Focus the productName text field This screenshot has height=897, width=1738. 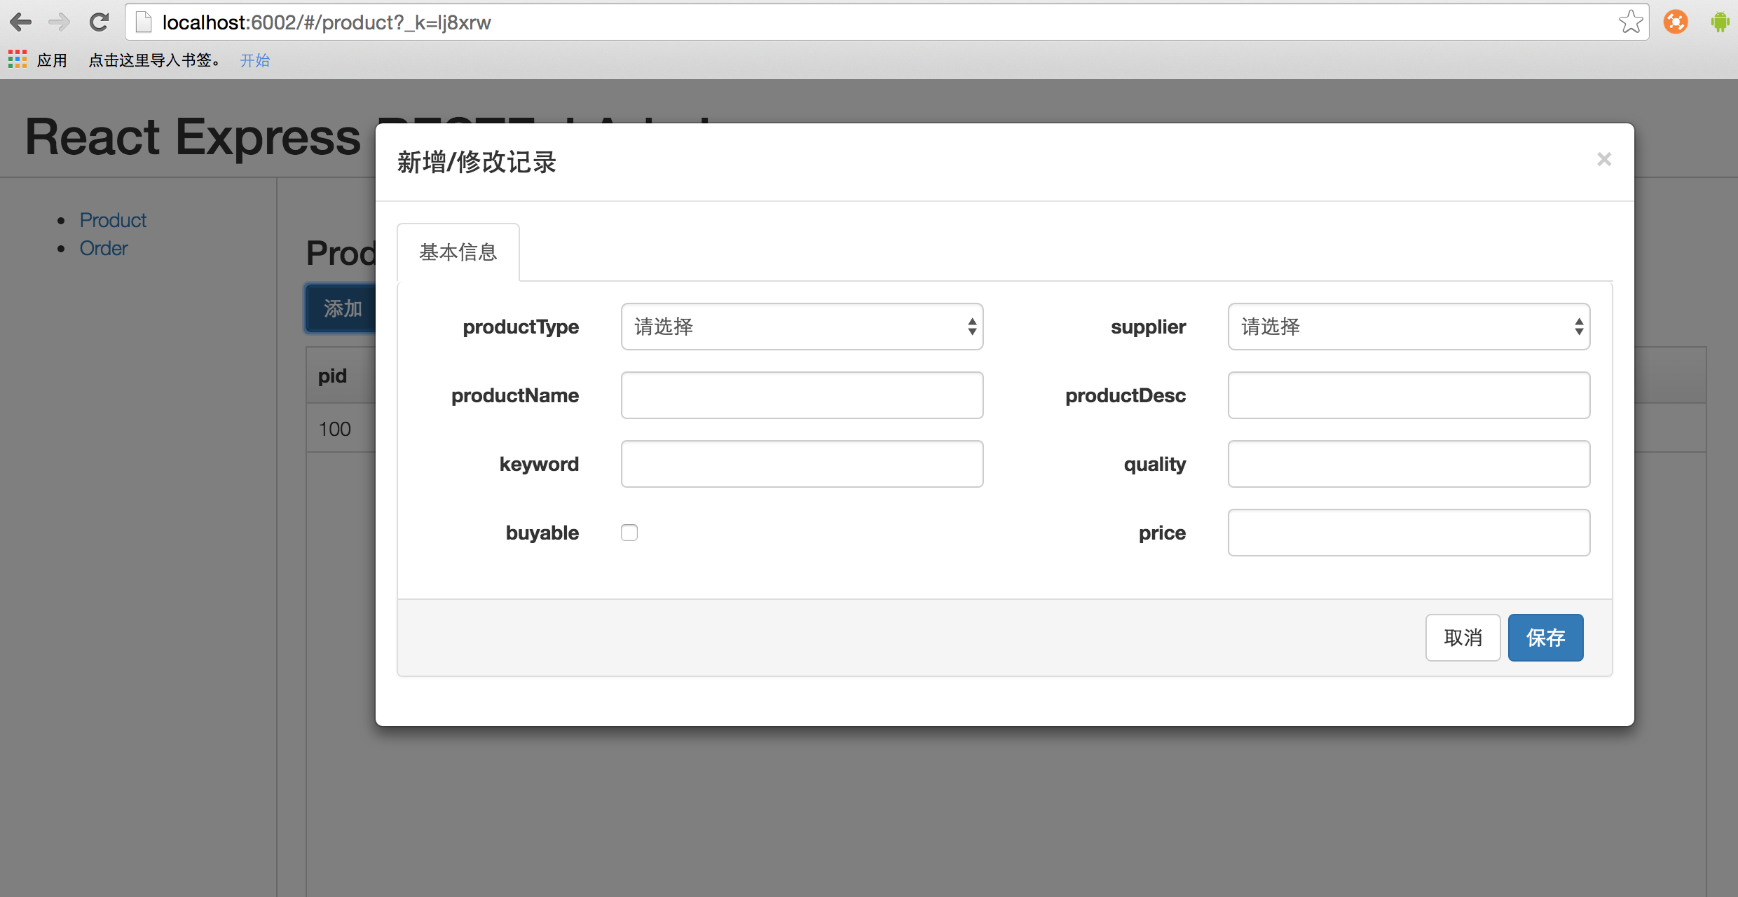(x=802, y=395)
